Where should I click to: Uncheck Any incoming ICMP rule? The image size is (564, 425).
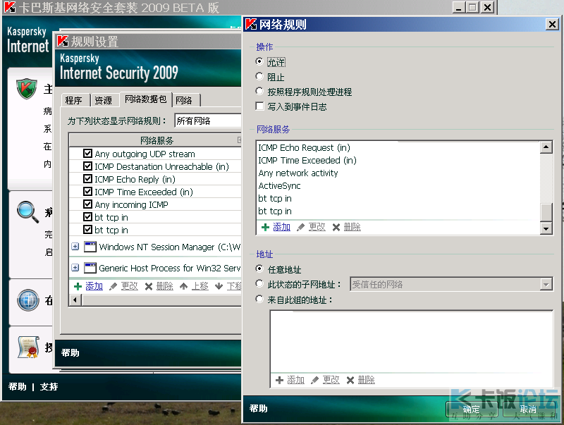[x=87, y=204]
